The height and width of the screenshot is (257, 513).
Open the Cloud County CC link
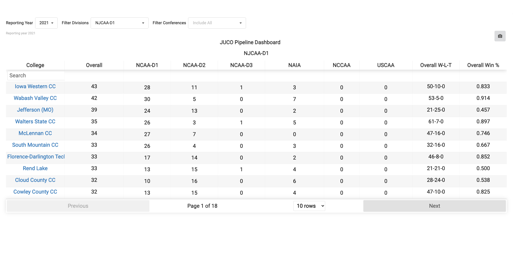35,180
